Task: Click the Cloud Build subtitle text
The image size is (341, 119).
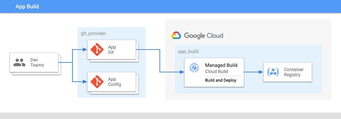Action: pyautogui.click(x=217, y=71)
